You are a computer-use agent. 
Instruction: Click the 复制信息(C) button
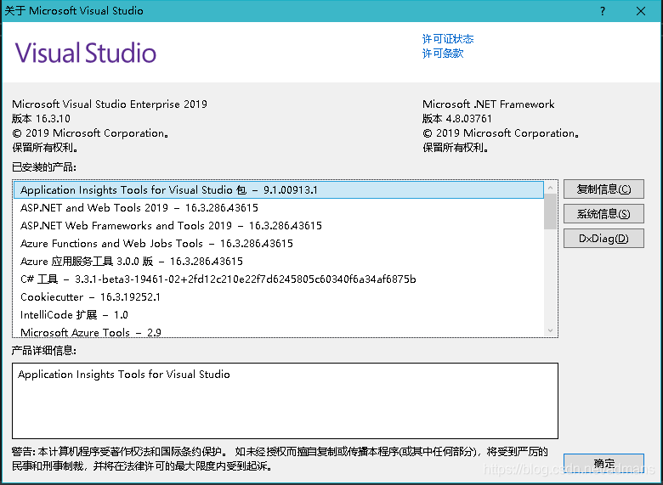pyautogui.click(x=603, y=189)
